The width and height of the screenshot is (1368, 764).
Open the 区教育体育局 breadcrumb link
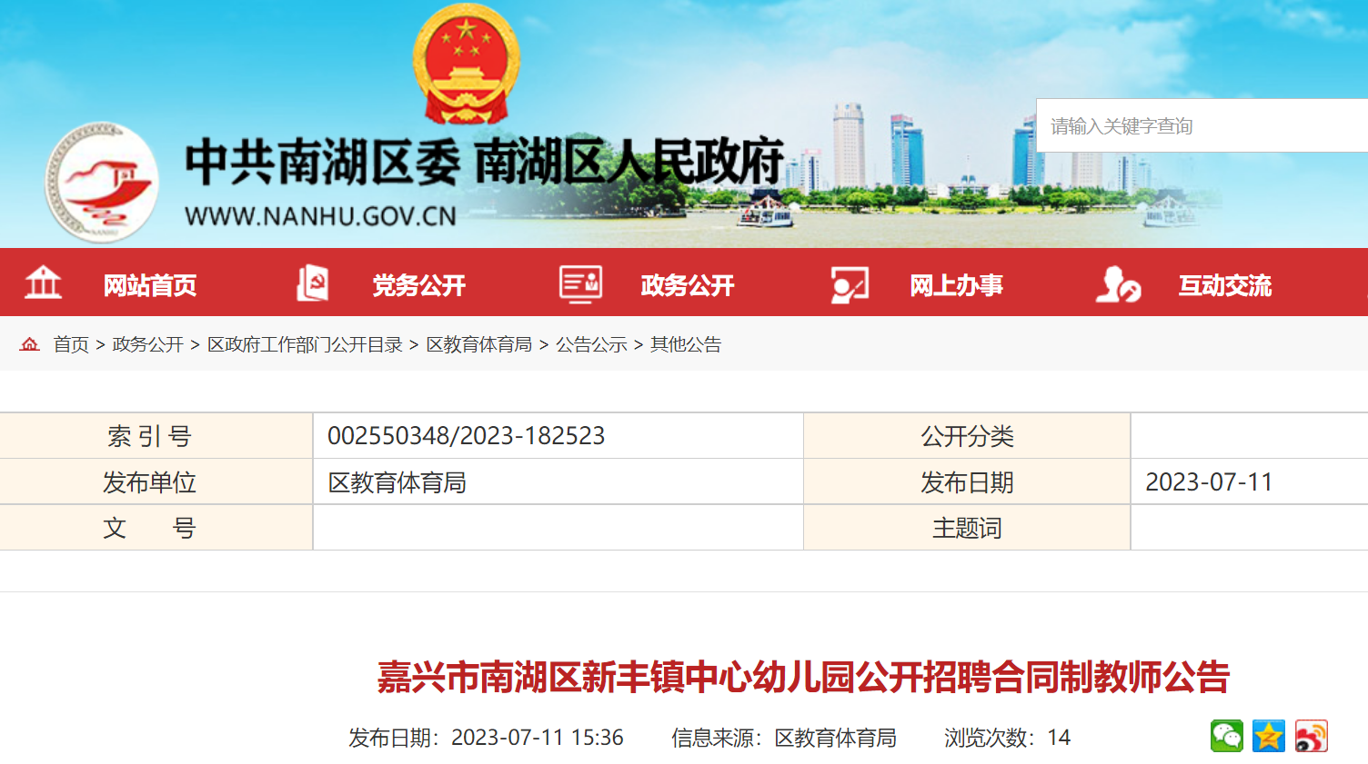click(x=479, y=344)
